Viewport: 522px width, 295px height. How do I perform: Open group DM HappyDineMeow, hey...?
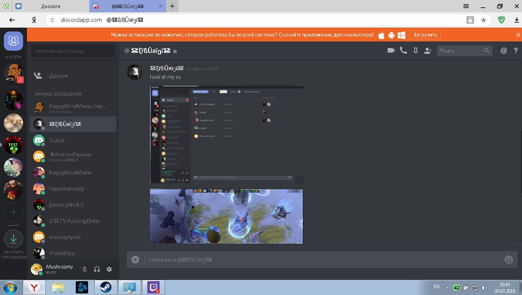(x=73, y=108)
